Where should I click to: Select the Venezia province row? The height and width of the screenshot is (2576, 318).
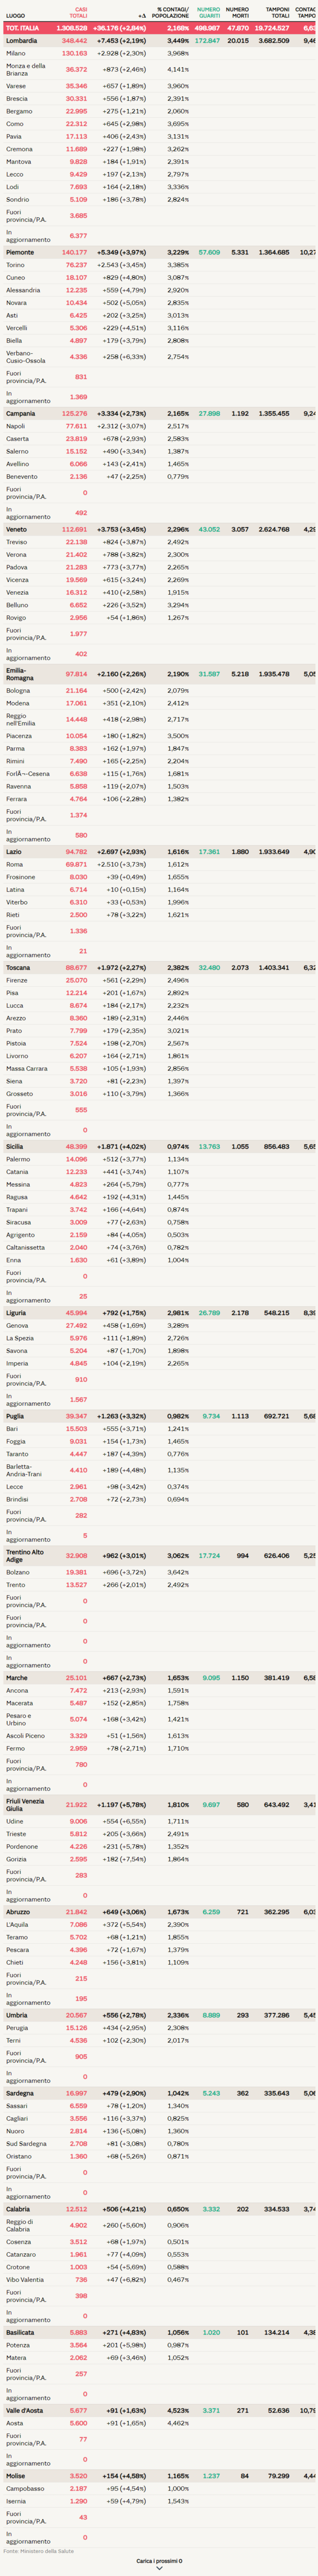[x=159, y=592]
